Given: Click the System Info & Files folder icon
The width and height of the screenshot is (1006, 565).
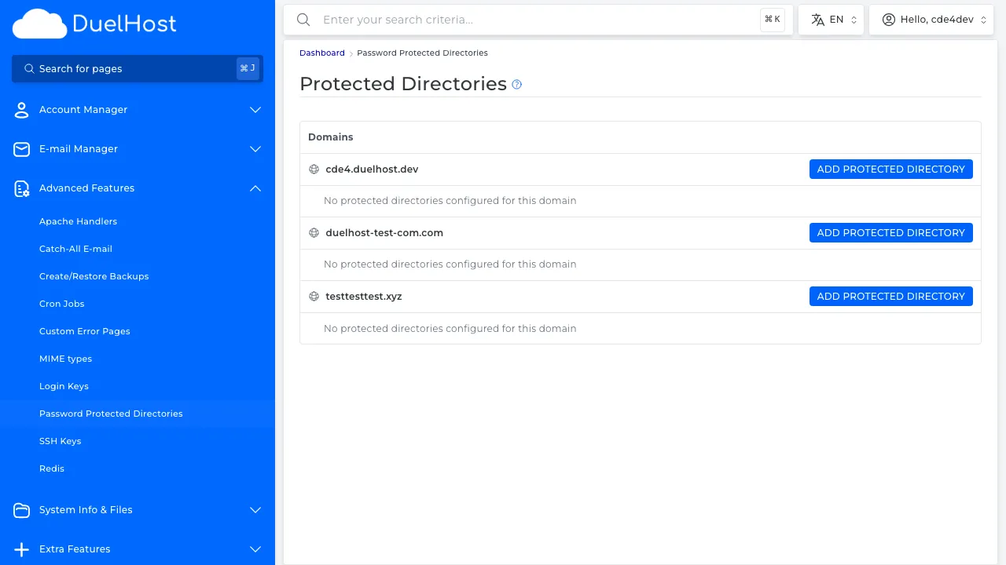Looking at the screenshot, I should (21, 510).
